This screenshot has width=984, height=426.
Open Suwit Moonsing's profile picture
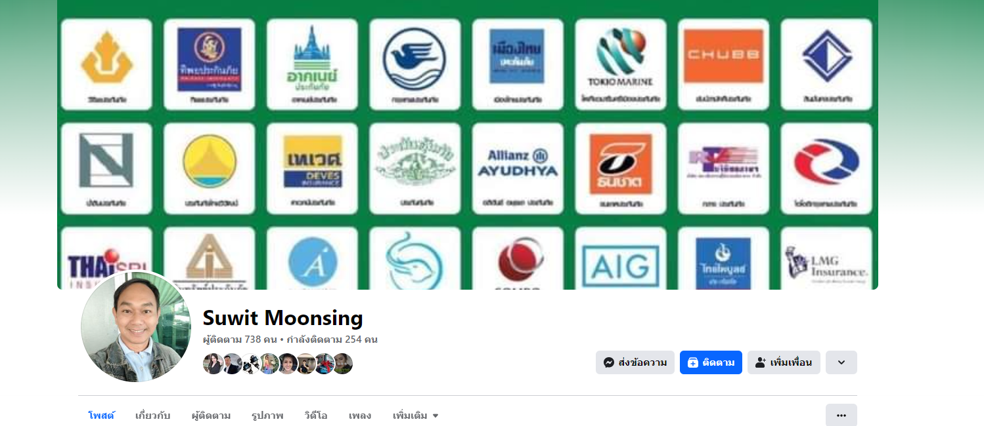136,326
